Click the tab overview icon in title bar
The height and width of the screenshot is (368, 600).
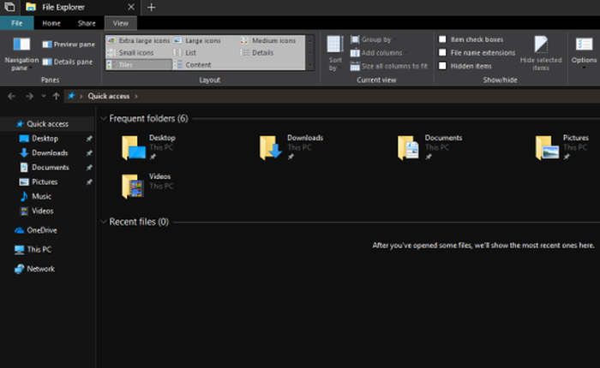9,7
